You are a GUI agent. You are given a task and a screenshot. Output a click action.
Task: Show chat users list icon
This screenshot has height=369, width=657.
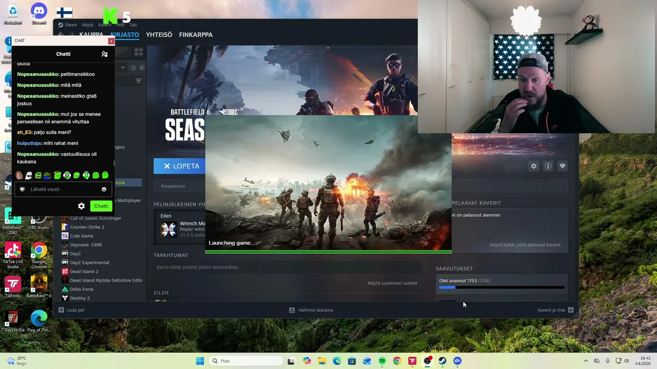coord(105,54)
